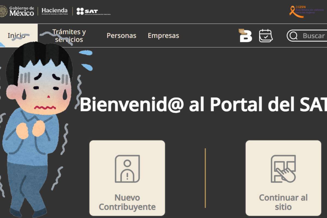Open the Gobierno de México logo link
The width and height of the screenshot is (327, 218).
22,11
